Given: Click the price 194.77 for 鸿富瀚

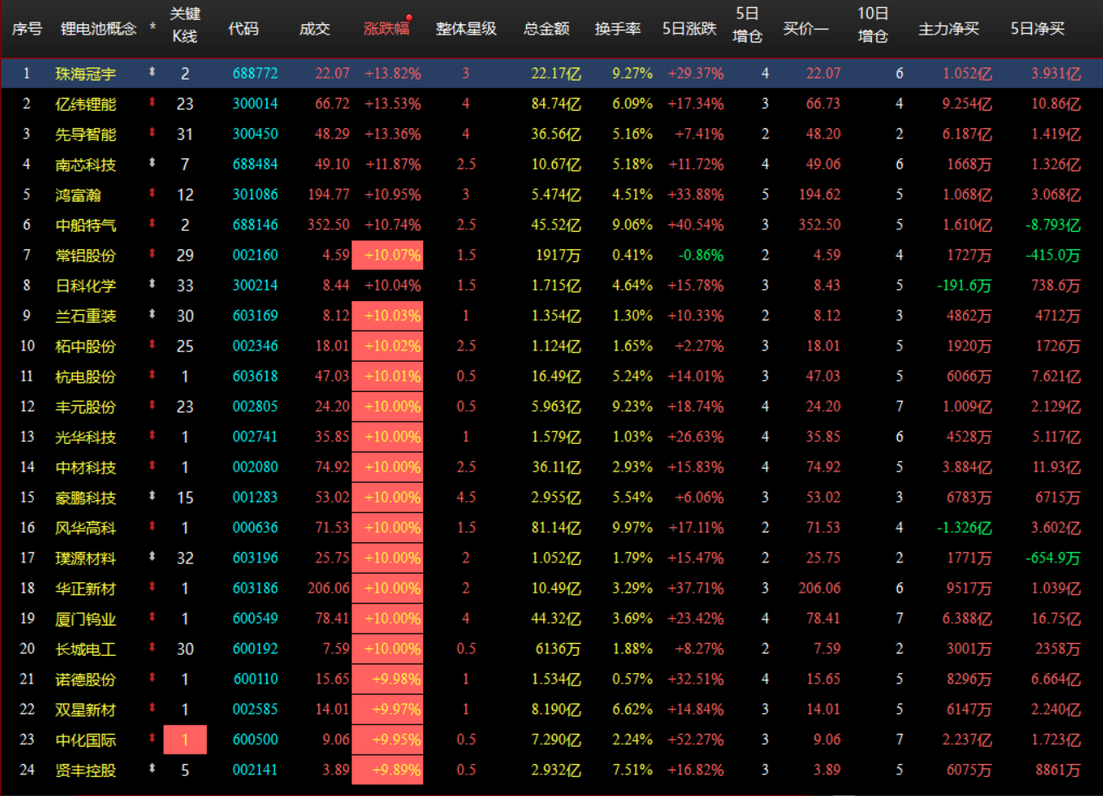Looking at the screenshot, I should [x=329, y=195].
